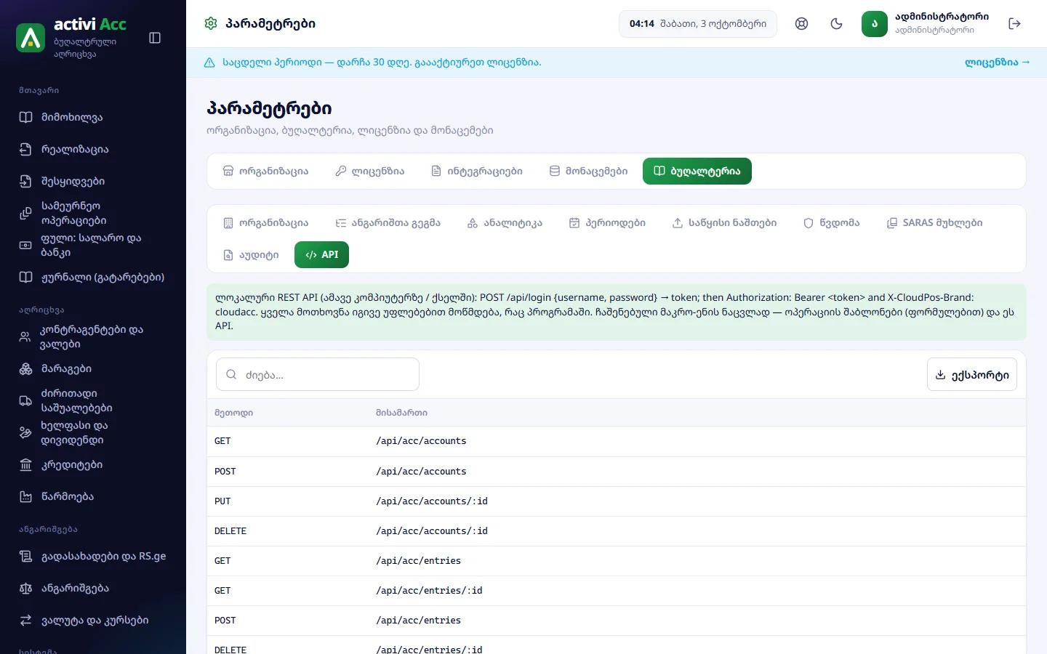Select the active ბუღალტერია tab
Screen dimensions: 1047x654
(697, 171)
